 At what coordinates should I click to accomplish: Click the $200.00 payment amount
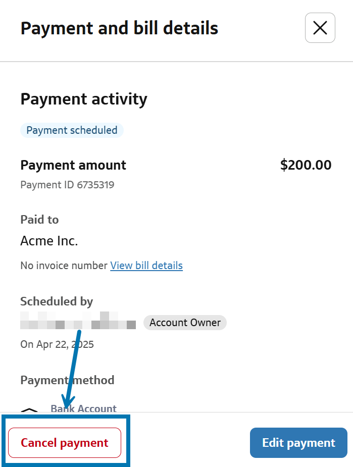306,165
